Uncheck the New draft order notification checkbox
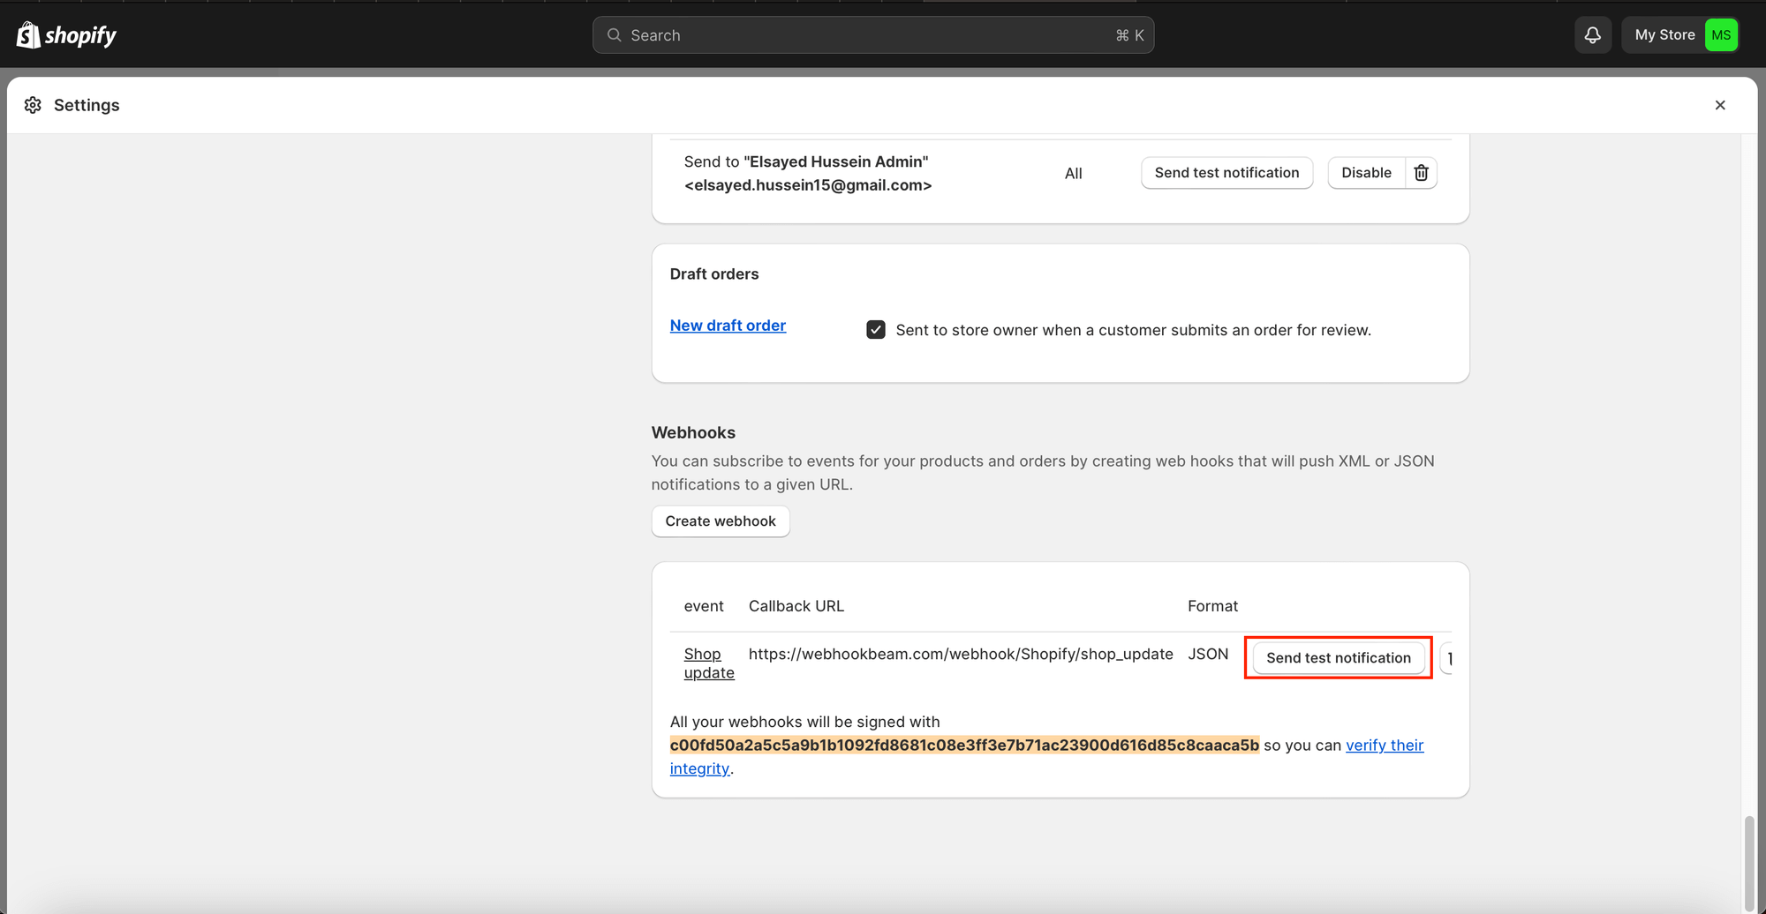Screen dimensions: 1766x914 [875, 330]
